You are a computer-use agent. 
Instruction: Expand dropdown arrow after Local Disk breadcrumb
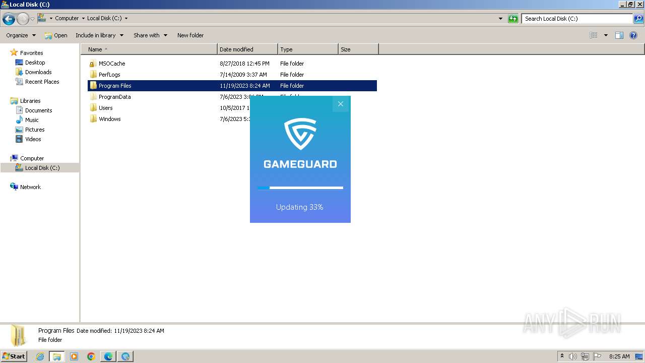click(x=126, y=19)
